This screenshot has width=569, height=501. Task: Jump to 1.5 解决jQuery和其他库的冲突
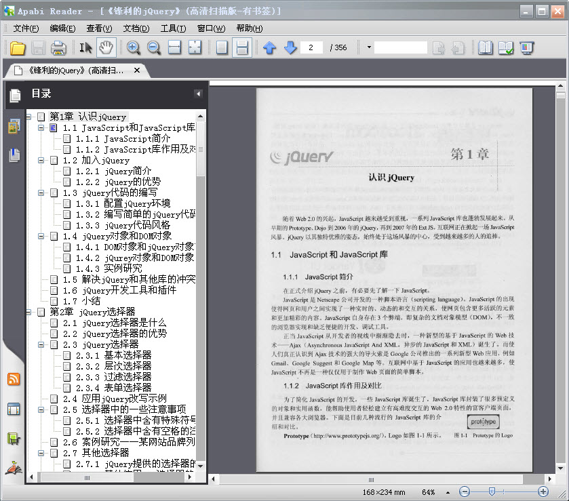[129, 279]
